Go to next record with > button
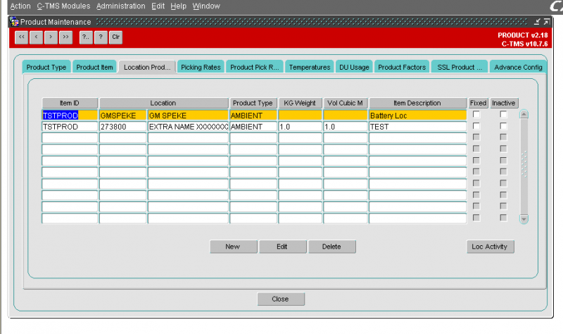 [51, 37]
